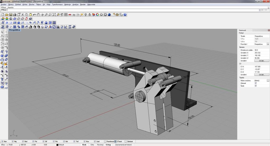Toggle the Kon osnap checkbox
The image size is (270, 146).
2,142
